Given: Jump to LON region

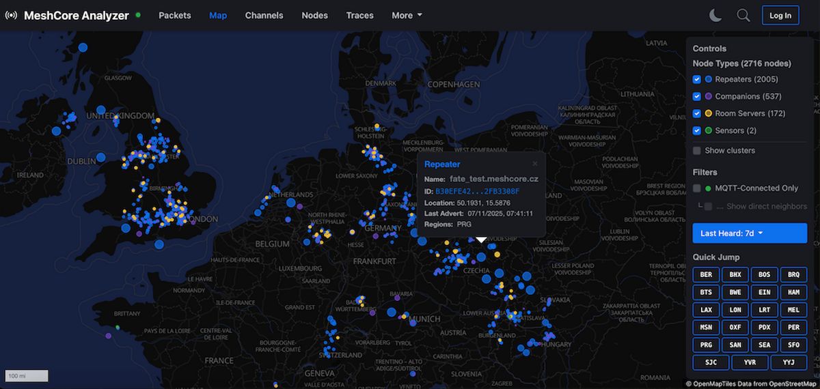Looking at the screenshot, I should pyautogui.click(x=735, y=310).
